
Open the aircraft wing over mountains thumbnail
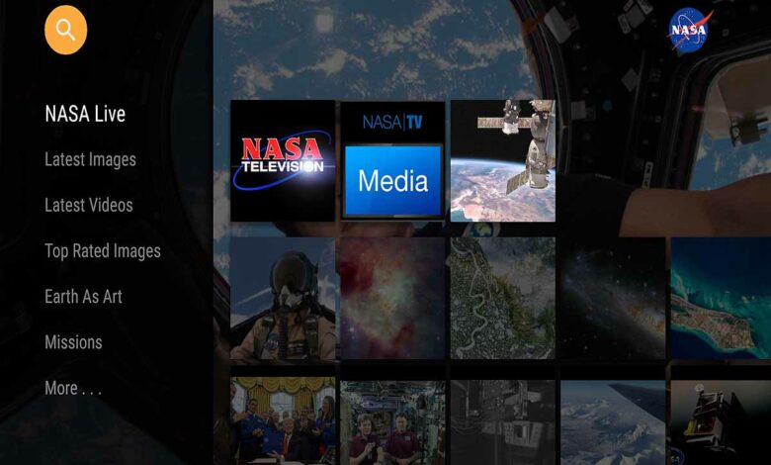pos(613,422)
